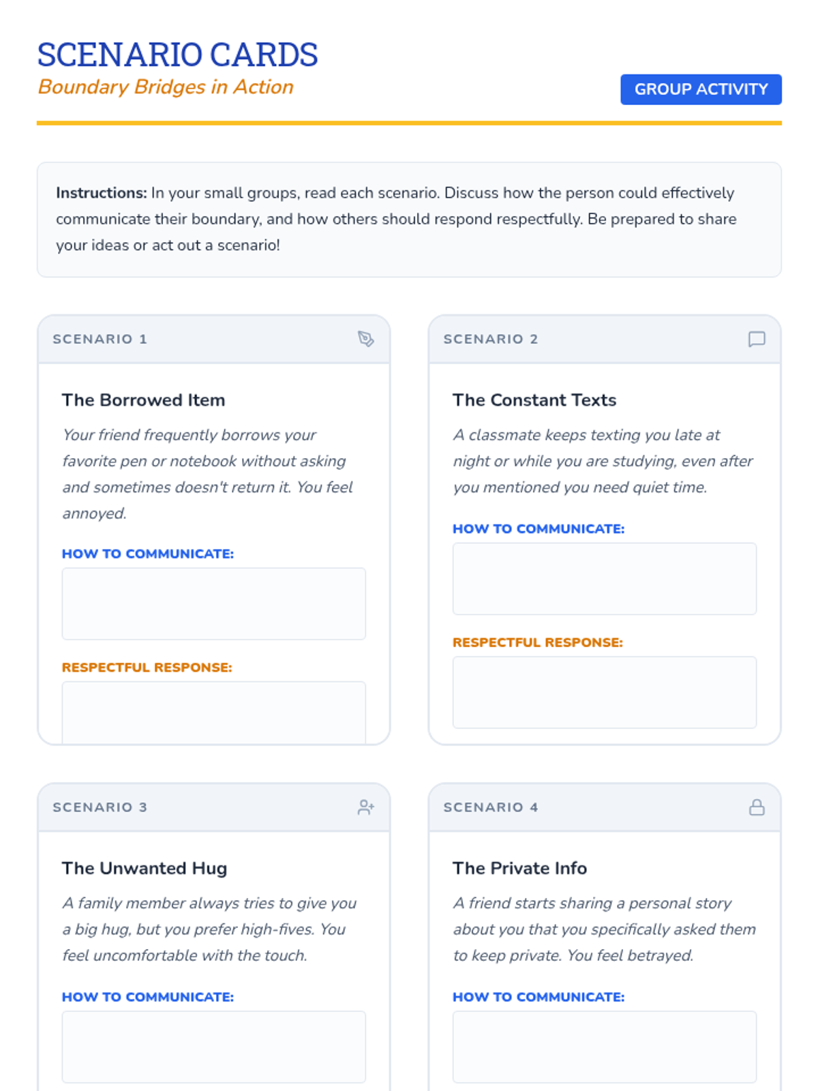Click the lock icon on Scenario 4

(757, 807)
